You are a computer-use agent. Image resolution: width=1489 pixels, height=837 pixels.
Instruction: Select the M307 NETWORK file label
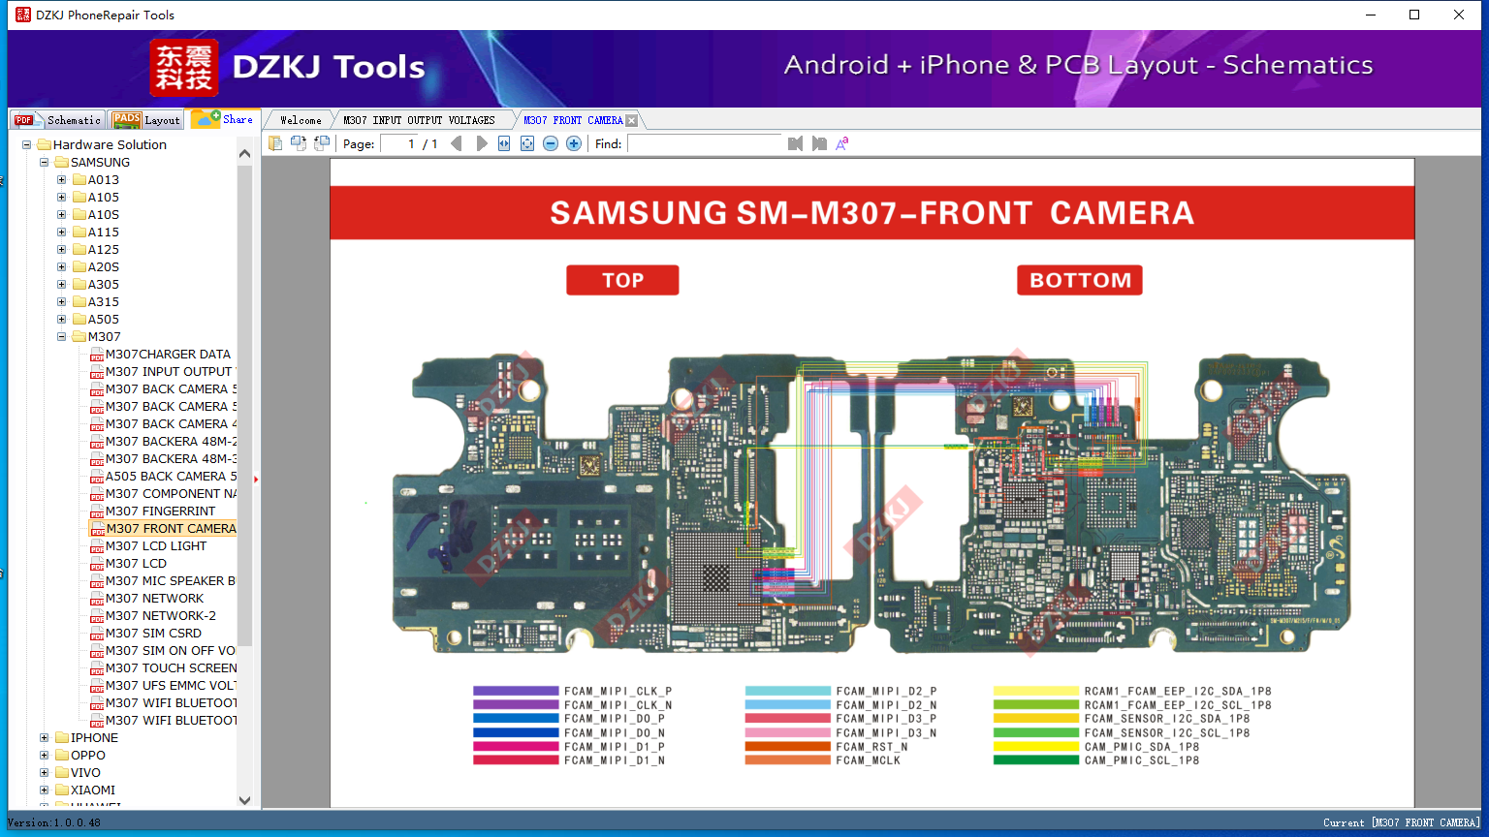[154, 599]
